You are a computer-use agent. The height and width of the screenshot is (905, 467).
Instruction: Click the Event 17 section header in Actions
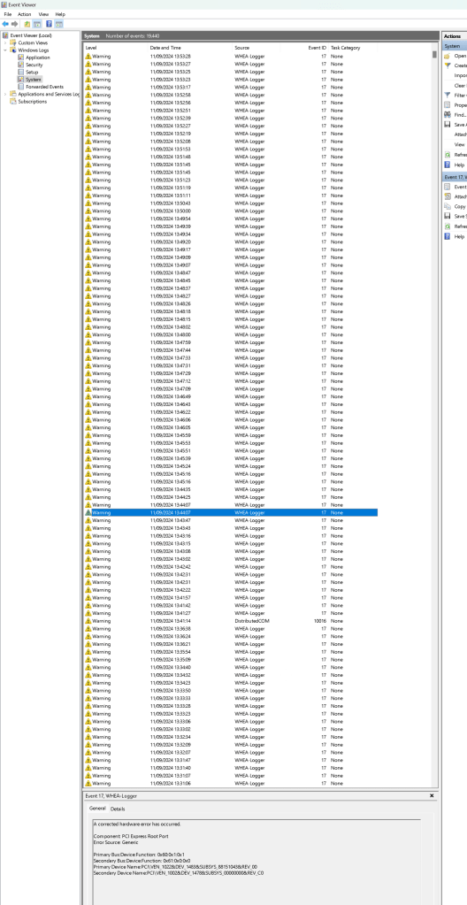(455, 177)
